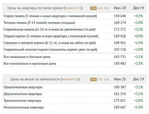149x114 pixels.
Task: Click the Старая панель row
Action: (x=74, y=16)
